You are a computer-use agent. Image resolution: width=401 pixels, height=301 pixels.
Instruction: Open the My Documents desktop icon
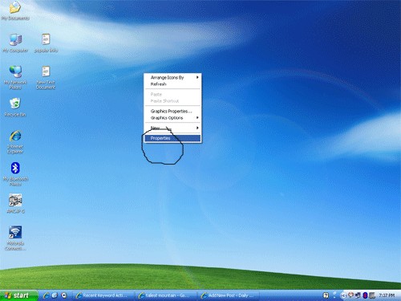(15, 10)
